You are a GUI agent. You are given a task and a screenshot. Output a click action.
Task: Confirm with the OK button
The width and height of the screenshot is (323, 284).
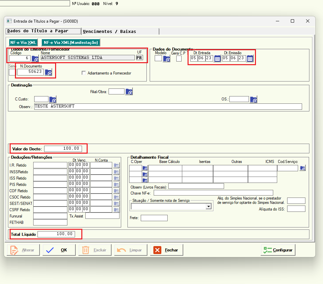point(59,250)
